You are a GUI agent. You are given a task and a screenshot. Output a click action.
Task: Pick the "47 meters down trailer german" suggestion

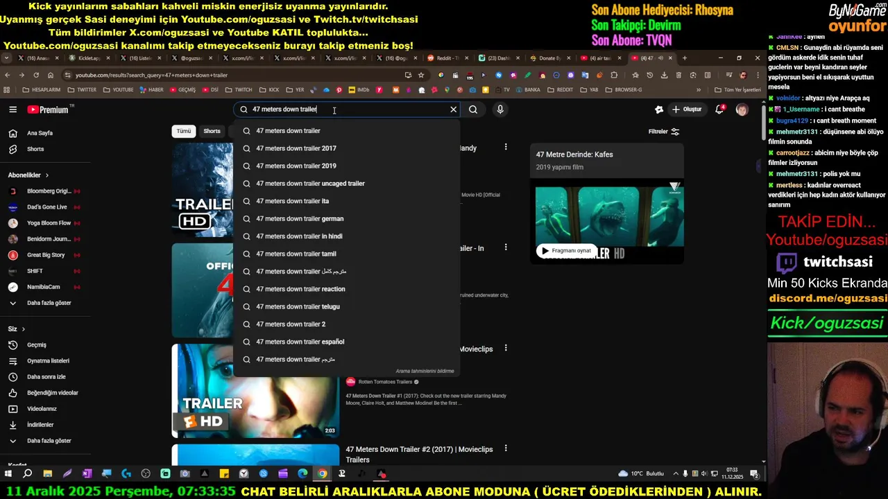(347, 218)
